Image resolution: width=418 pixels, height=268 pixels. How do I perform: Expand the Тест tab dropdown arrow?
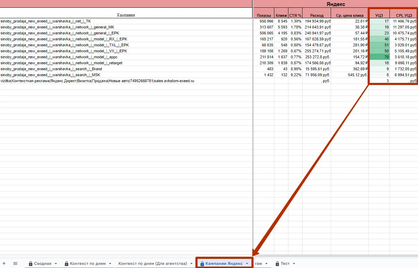294,263
